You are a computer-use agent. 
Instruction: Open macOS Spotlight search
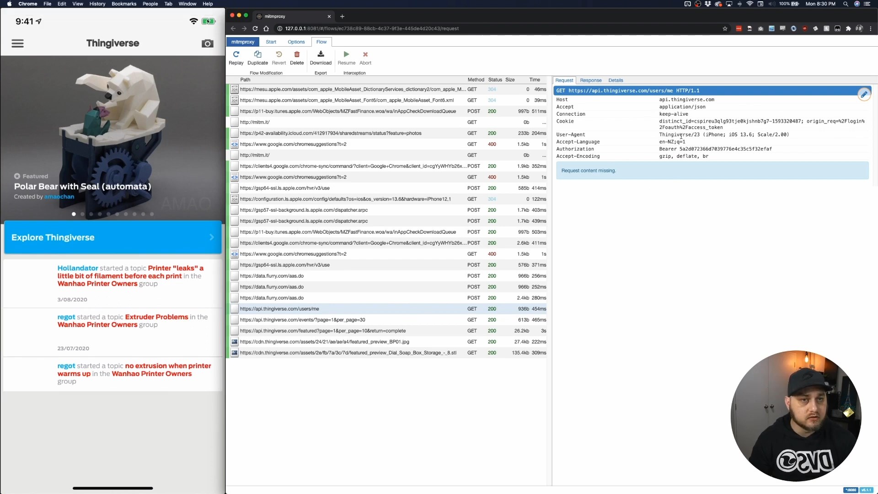click(846, 4)
